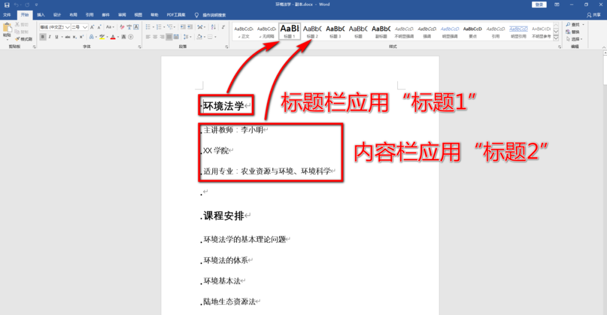Toggle Italic formatting button
The image size is (607, 315).
[x=50, y=37]
